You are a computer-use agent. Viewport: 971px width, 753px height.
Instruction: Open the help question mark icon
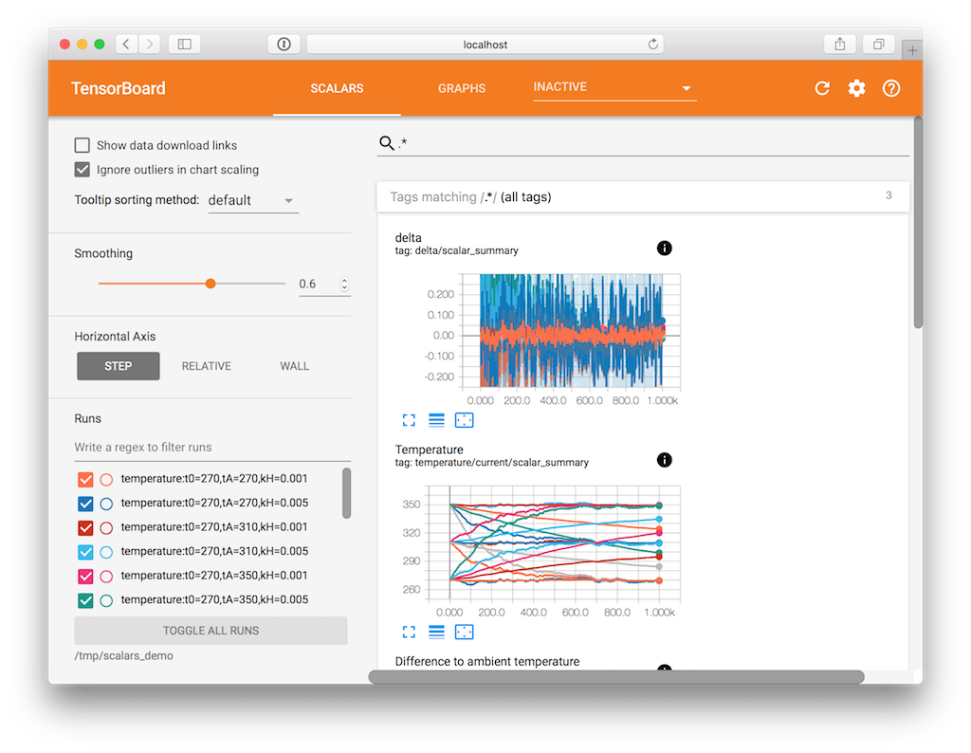click(890, 88)
